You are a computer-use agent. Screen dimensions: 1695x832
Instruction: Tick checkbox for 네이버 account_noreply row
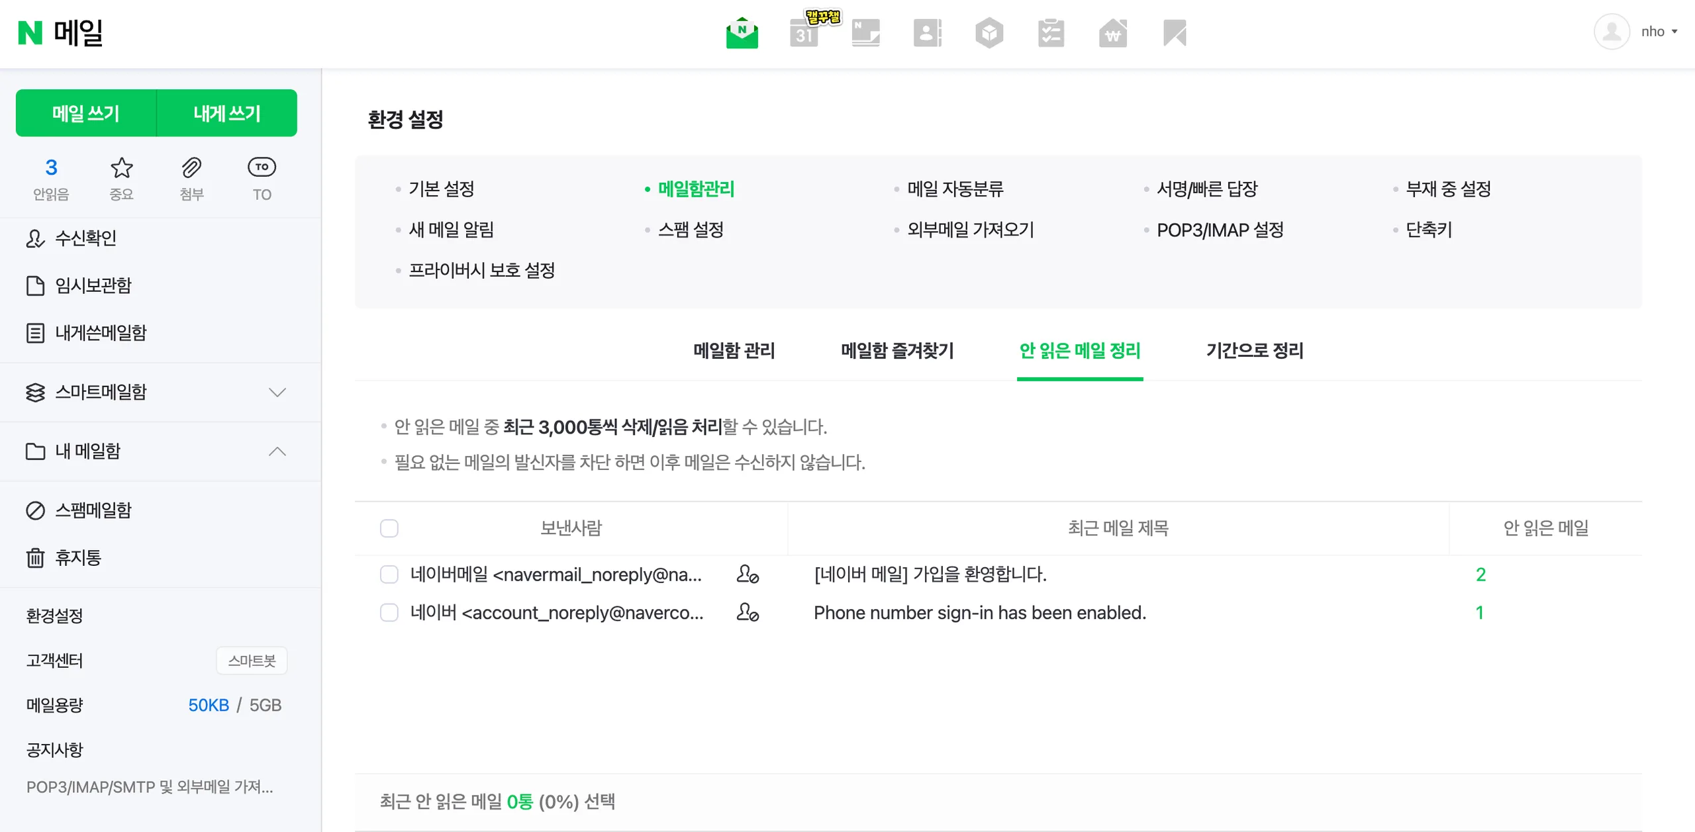[389, 612]
